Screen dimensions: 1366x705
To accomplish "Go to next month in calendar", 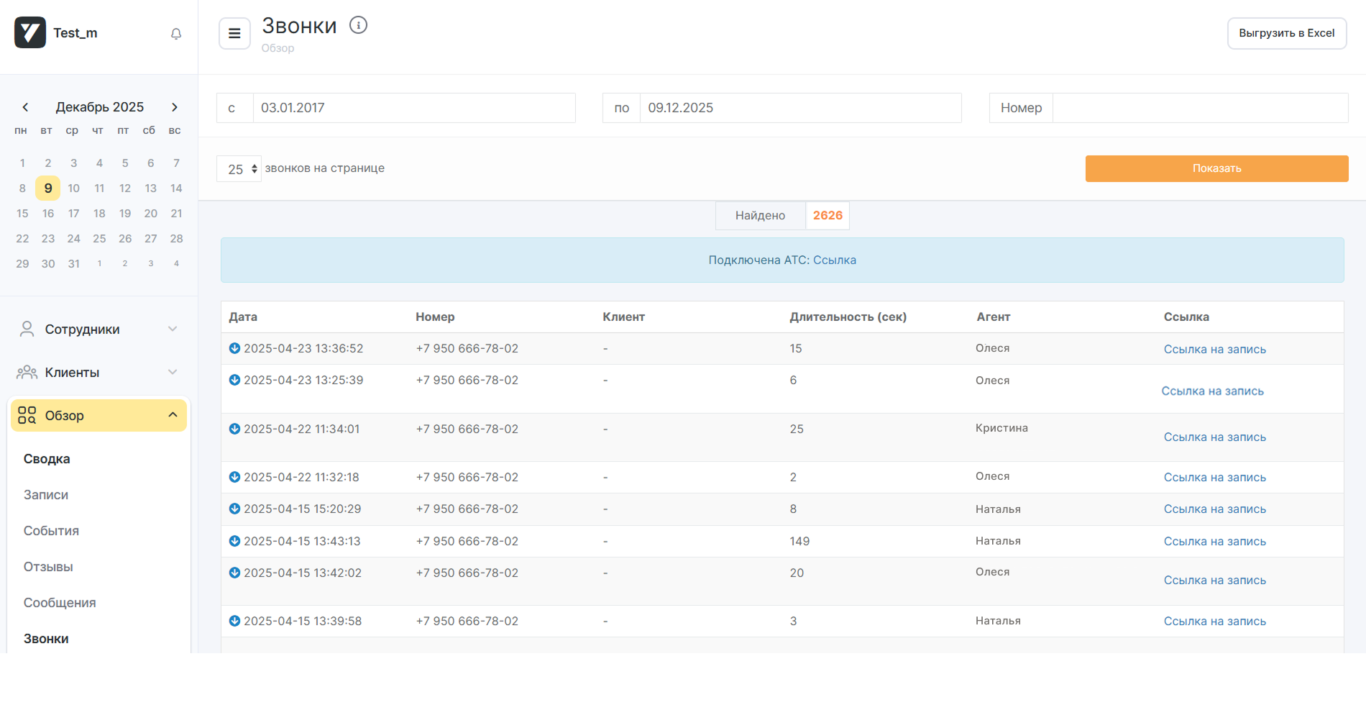I will [174, 107].
